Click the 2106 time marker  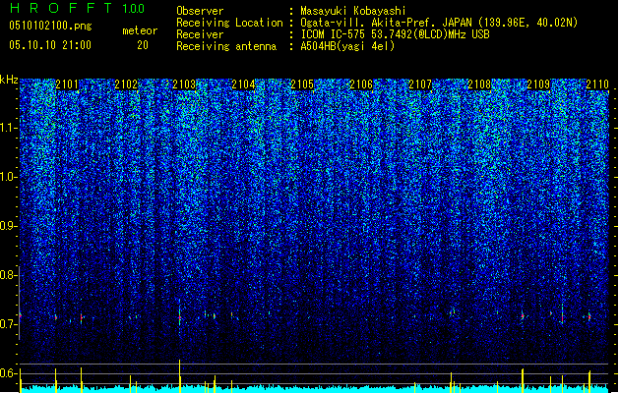(361, 84)
